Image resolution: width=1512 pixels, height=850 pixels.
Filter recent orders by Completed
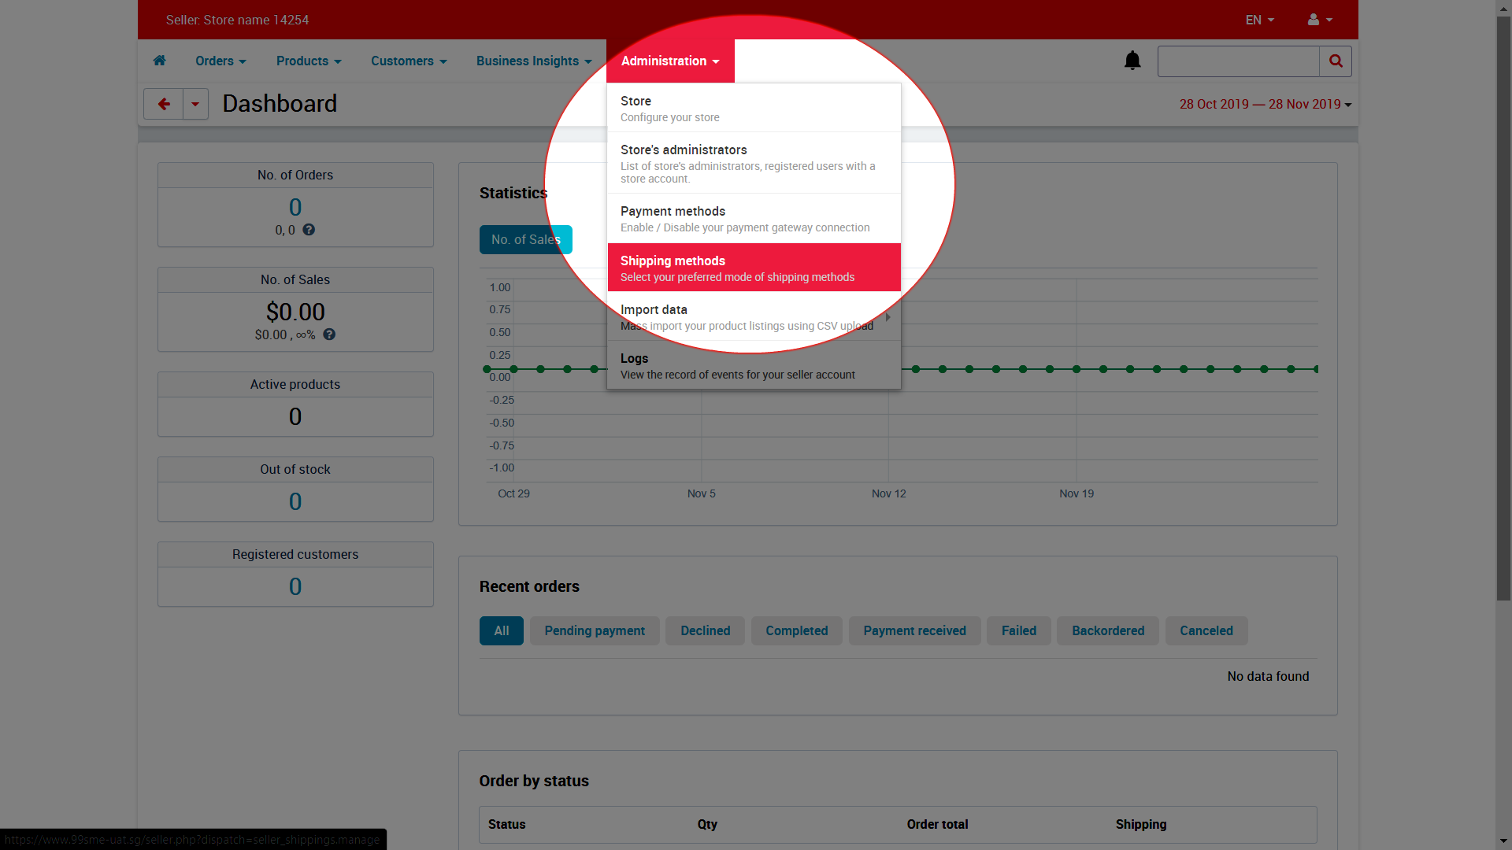(796, 630)
